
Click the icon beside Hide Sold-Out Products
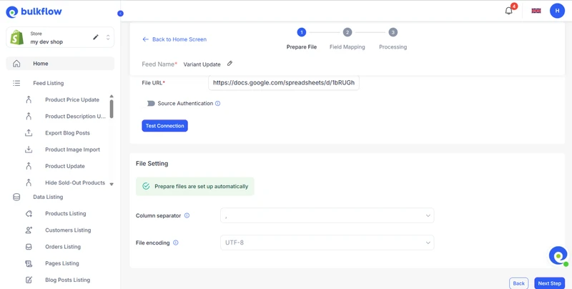pos(29,183)
